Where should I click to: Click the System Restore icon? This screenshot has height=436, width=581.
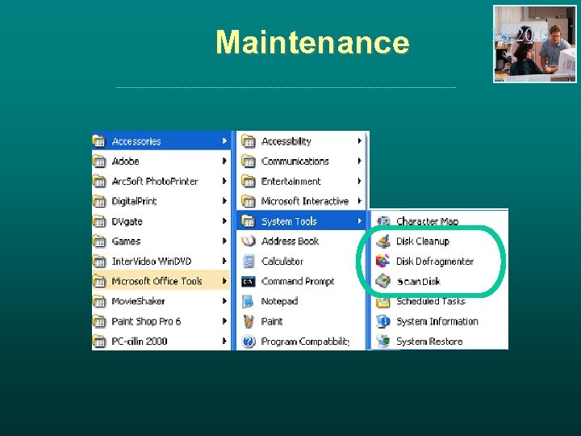[382, 341]
